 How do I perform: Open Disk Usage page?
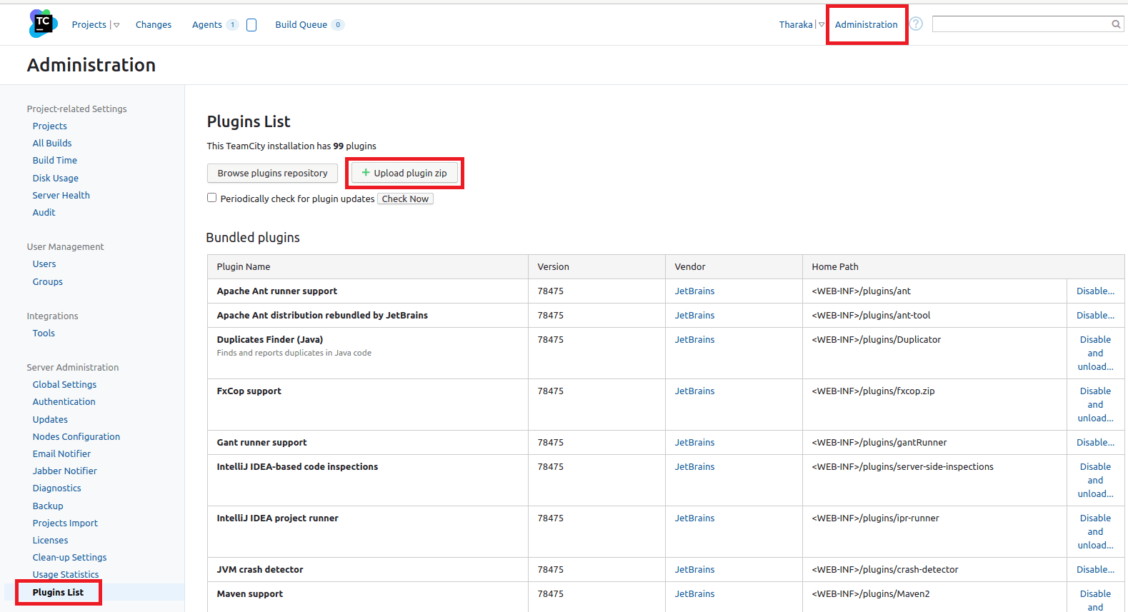click(55, 178)
